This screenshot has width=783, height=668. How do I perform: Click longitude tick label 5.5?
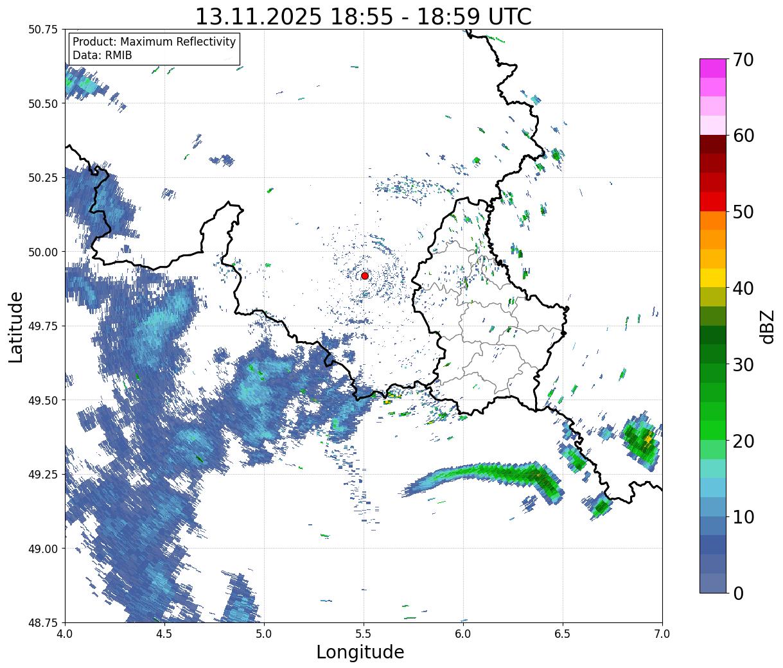point(364,634)
